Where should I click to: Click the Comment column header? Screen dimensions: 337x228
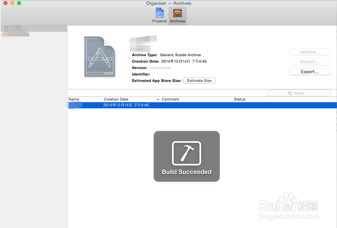coord(196,99)
